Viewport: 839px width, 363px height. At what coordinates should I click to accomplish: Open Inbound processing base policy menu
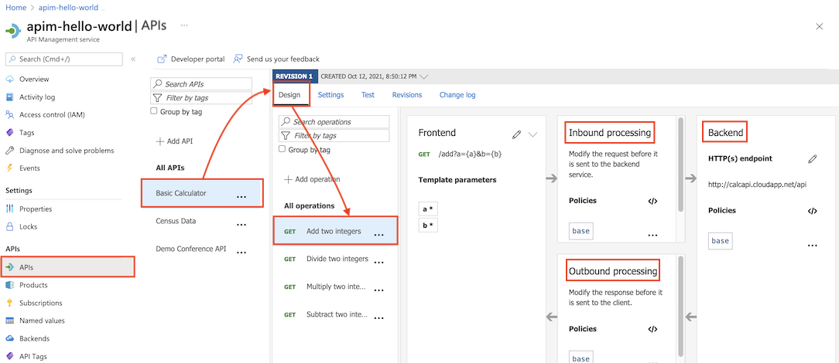click(652, 235)
